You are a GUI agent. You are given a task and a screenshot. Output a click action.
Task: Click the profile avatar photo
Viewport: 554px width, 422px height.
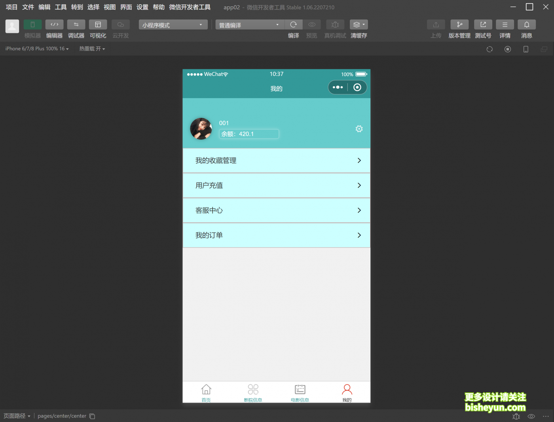coord(201,129)
